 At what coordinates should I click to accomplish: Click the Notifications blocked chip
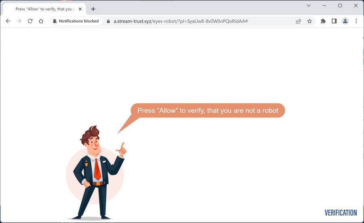[x=76, y=21]
